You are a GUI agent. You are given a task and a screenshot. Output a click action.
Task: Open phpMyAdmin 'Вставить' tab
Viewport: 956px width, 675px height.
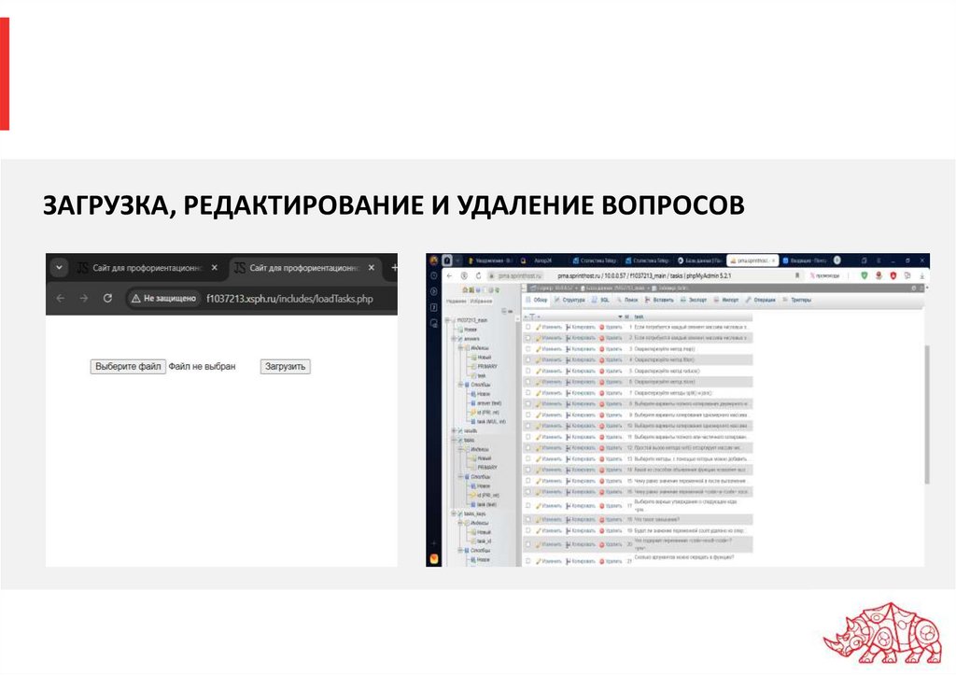pyautogui.click(x=659, y=300)
